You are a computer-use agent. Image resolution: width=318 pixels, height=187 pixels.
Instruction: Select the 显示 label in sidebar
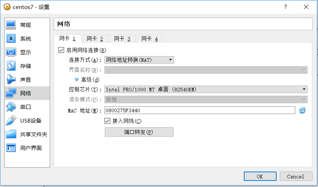[x=26, y=52]
